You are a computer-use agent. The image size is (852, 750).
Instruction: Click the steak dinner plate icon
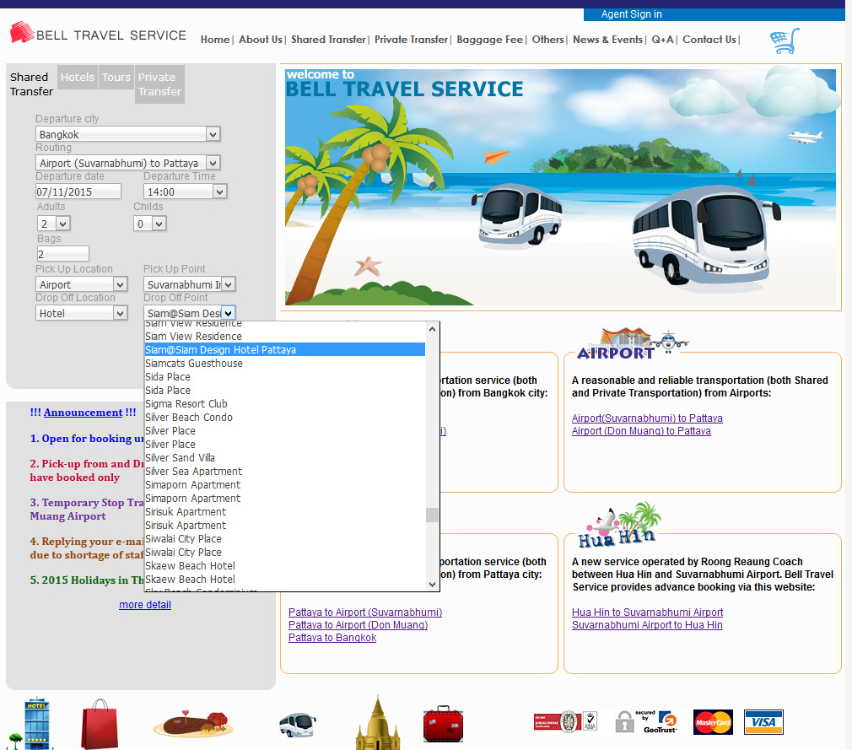point(193,724)
